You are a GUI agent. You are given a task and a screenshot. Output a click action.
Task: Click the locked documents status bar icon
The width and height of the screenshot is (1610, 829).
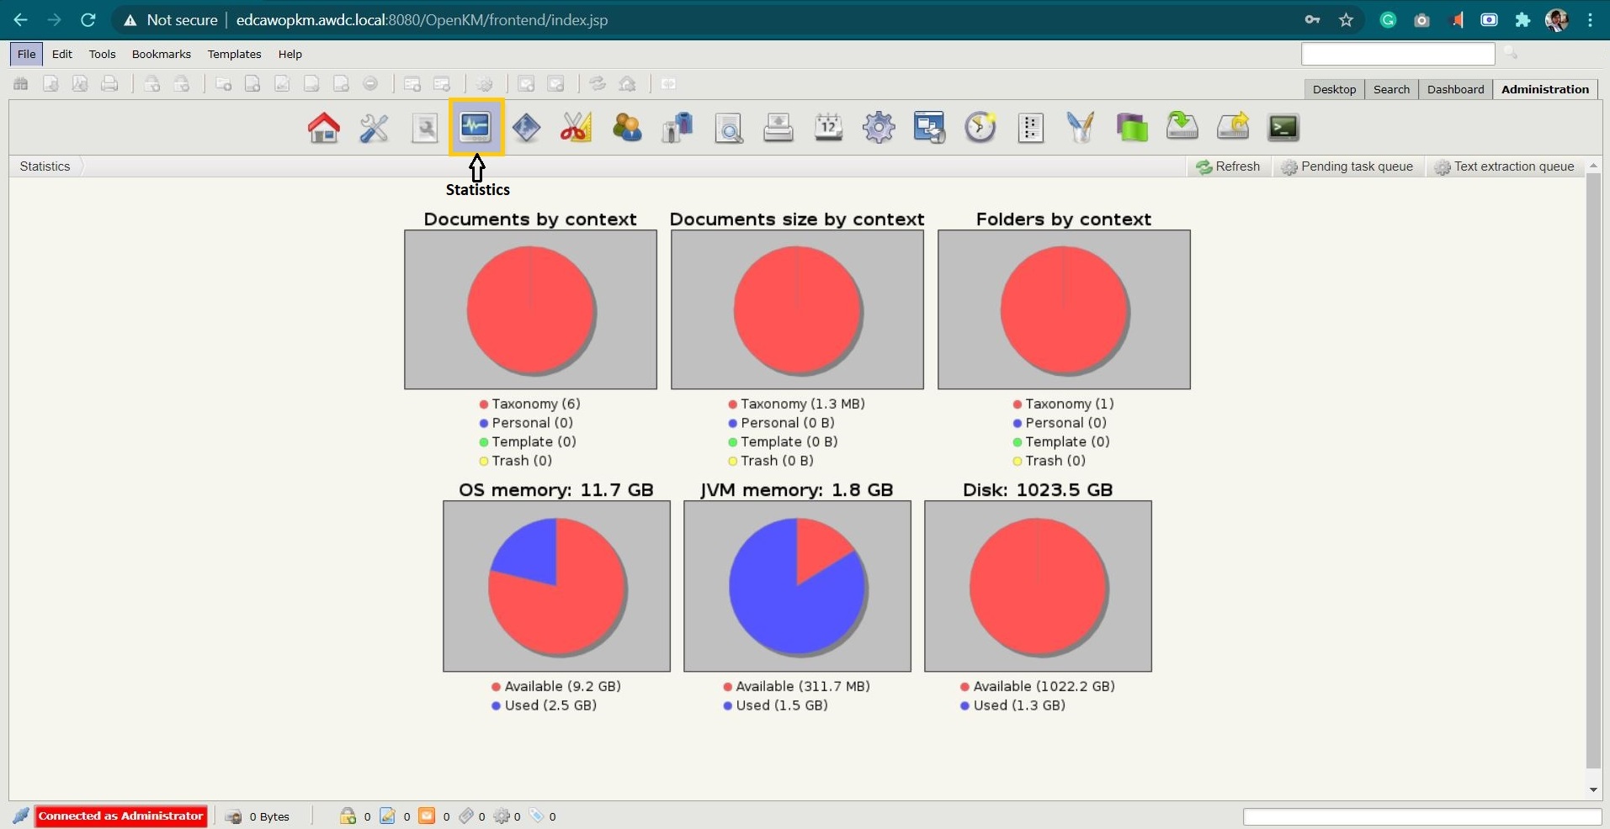[x=348, y=816]
